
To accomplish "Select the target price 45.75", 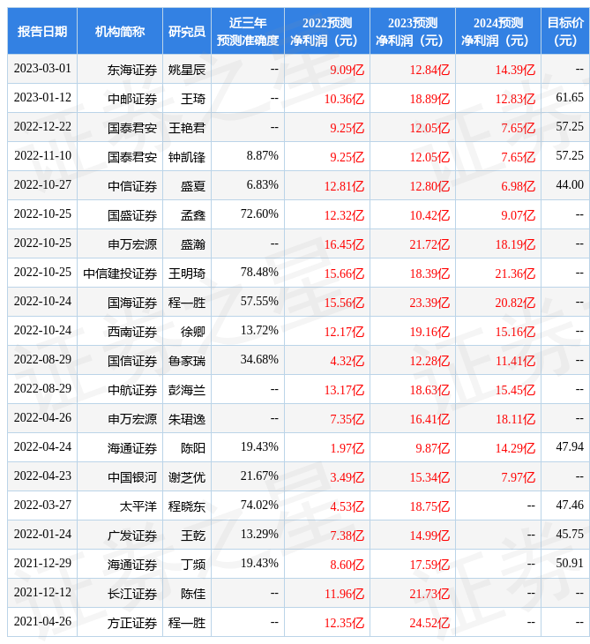I will (x=570, y=535).
